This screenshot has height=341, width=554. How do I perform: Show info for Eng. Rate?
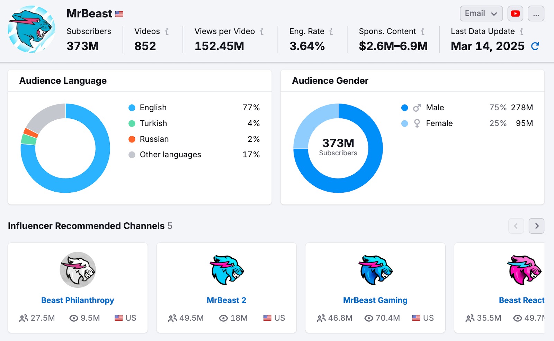(x=331, y=31)
